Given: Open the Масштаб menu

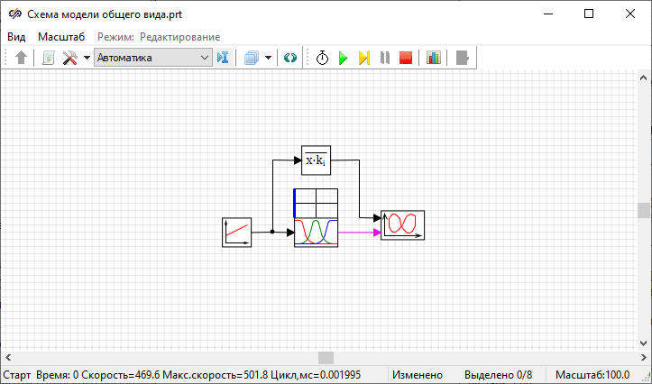Looking at the screenshot, I should point(61,36).
